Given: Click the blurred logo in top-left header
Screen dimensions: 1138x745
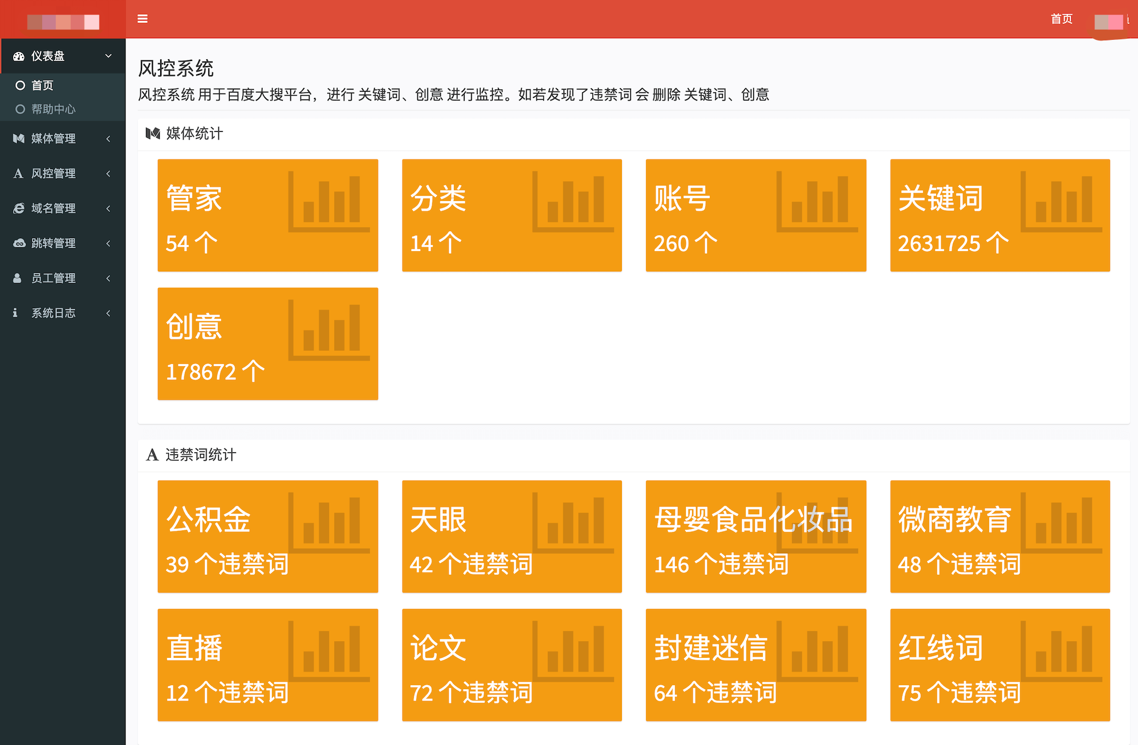Looking at the screenshot, I should [63, 22].
